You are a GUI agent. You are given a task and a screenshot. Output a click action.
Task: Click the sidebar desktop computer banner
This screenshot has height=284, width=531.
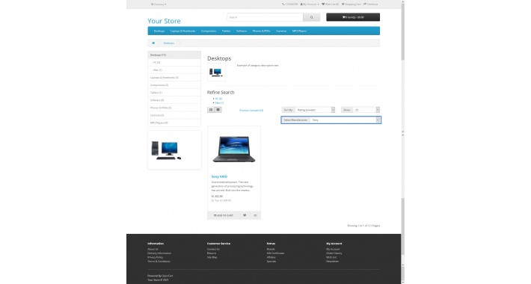(174, 150)
